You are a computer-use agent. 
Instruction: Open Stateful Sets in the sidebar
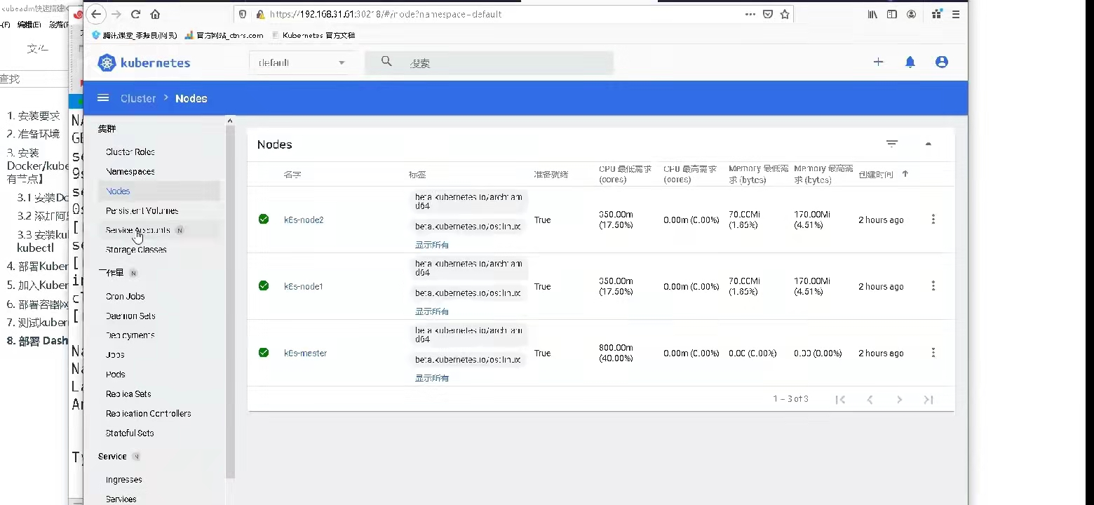tap(130, 433)
